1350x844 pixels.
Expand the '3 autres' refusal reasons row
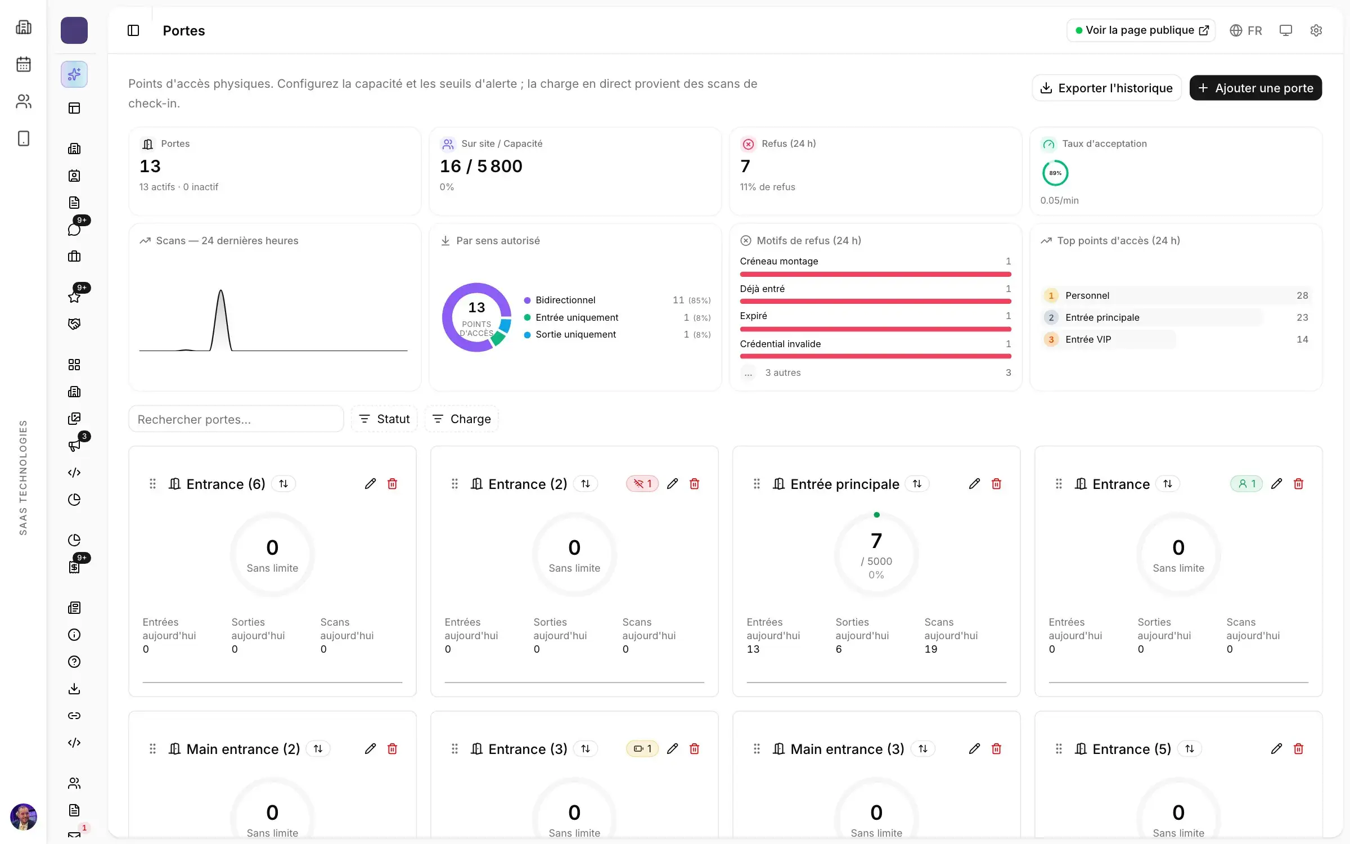(x=875, y=372)
